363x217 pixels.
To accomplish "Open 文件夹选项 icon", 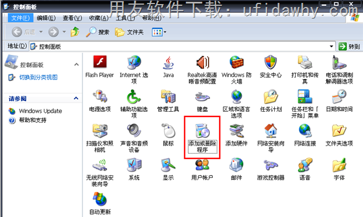I will pyautogui.click(x=339, y=130).
